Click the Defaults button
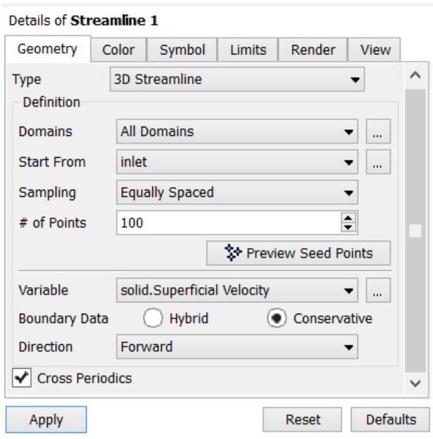The width and height of the screenshot is (433, 439). pos(391,420)
